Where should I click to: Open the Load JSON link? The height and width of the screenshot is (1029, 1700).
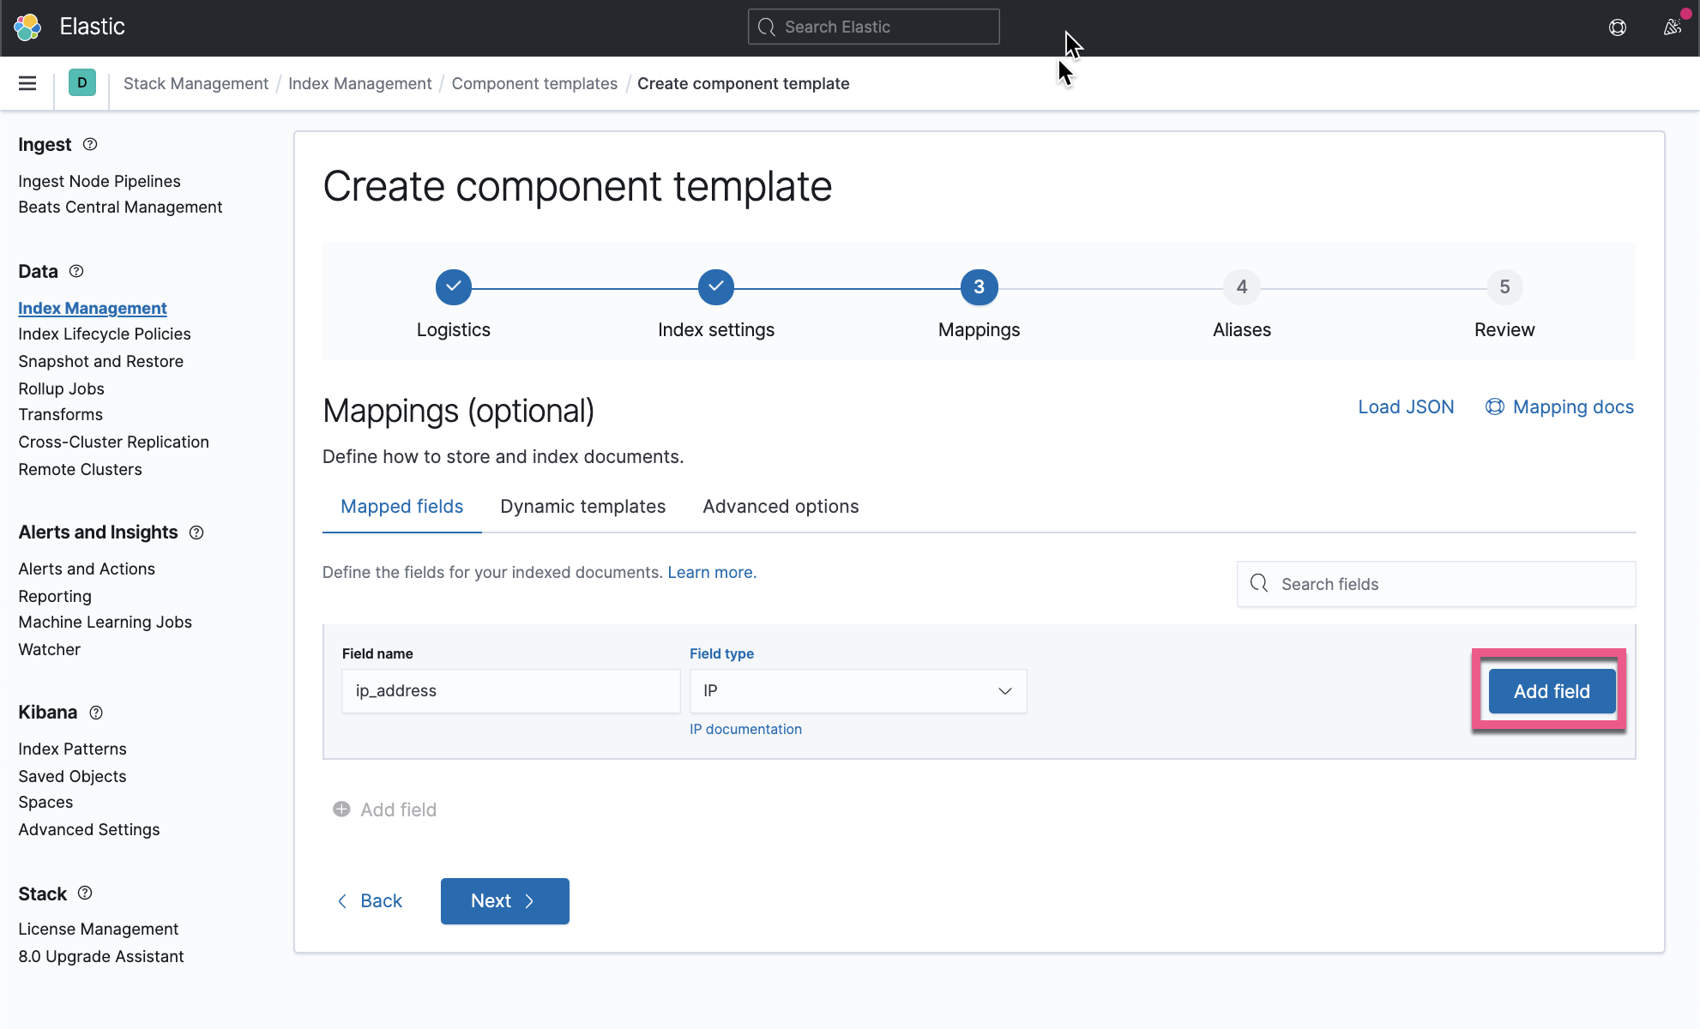coord(1405,406)
